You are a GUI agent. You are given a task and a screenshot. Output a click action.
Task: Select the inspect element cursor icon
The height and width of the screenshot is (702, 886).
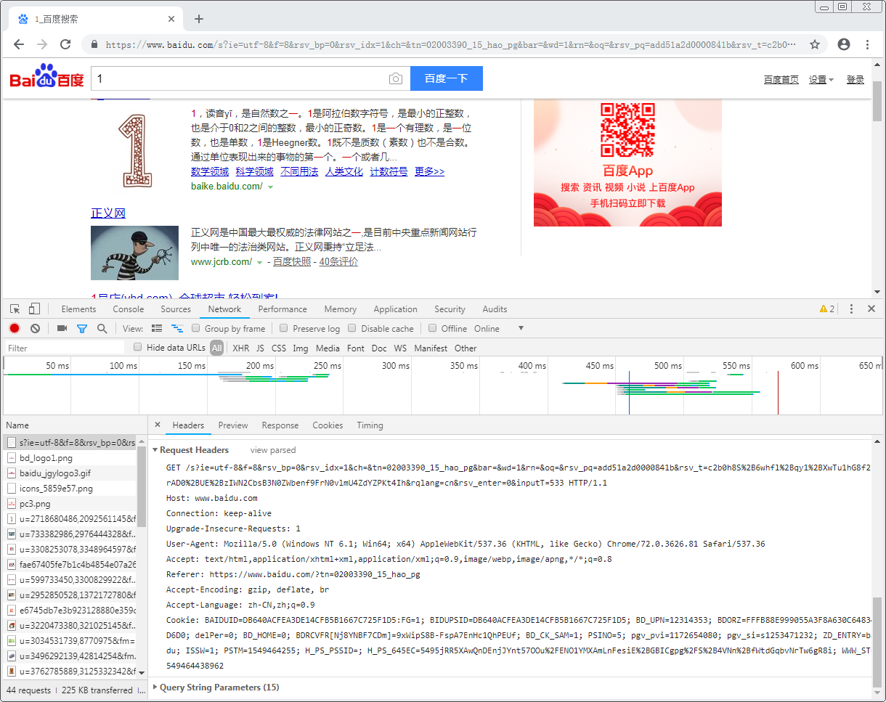(13, 309)
